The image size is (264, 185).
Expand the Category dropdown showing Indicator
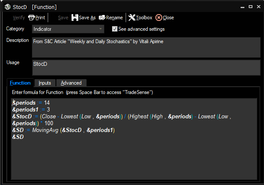click(x=101, y=29)
